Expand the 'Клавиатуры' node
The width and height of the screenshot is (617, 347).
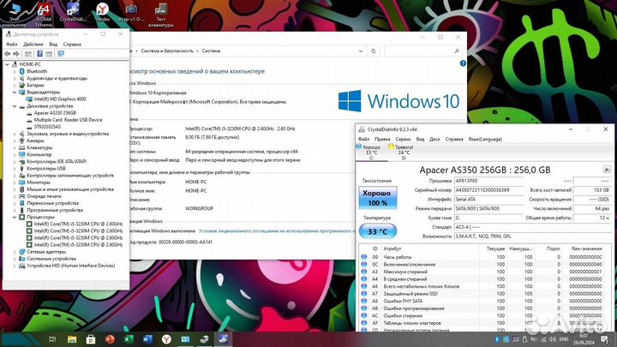click(15, 148)
